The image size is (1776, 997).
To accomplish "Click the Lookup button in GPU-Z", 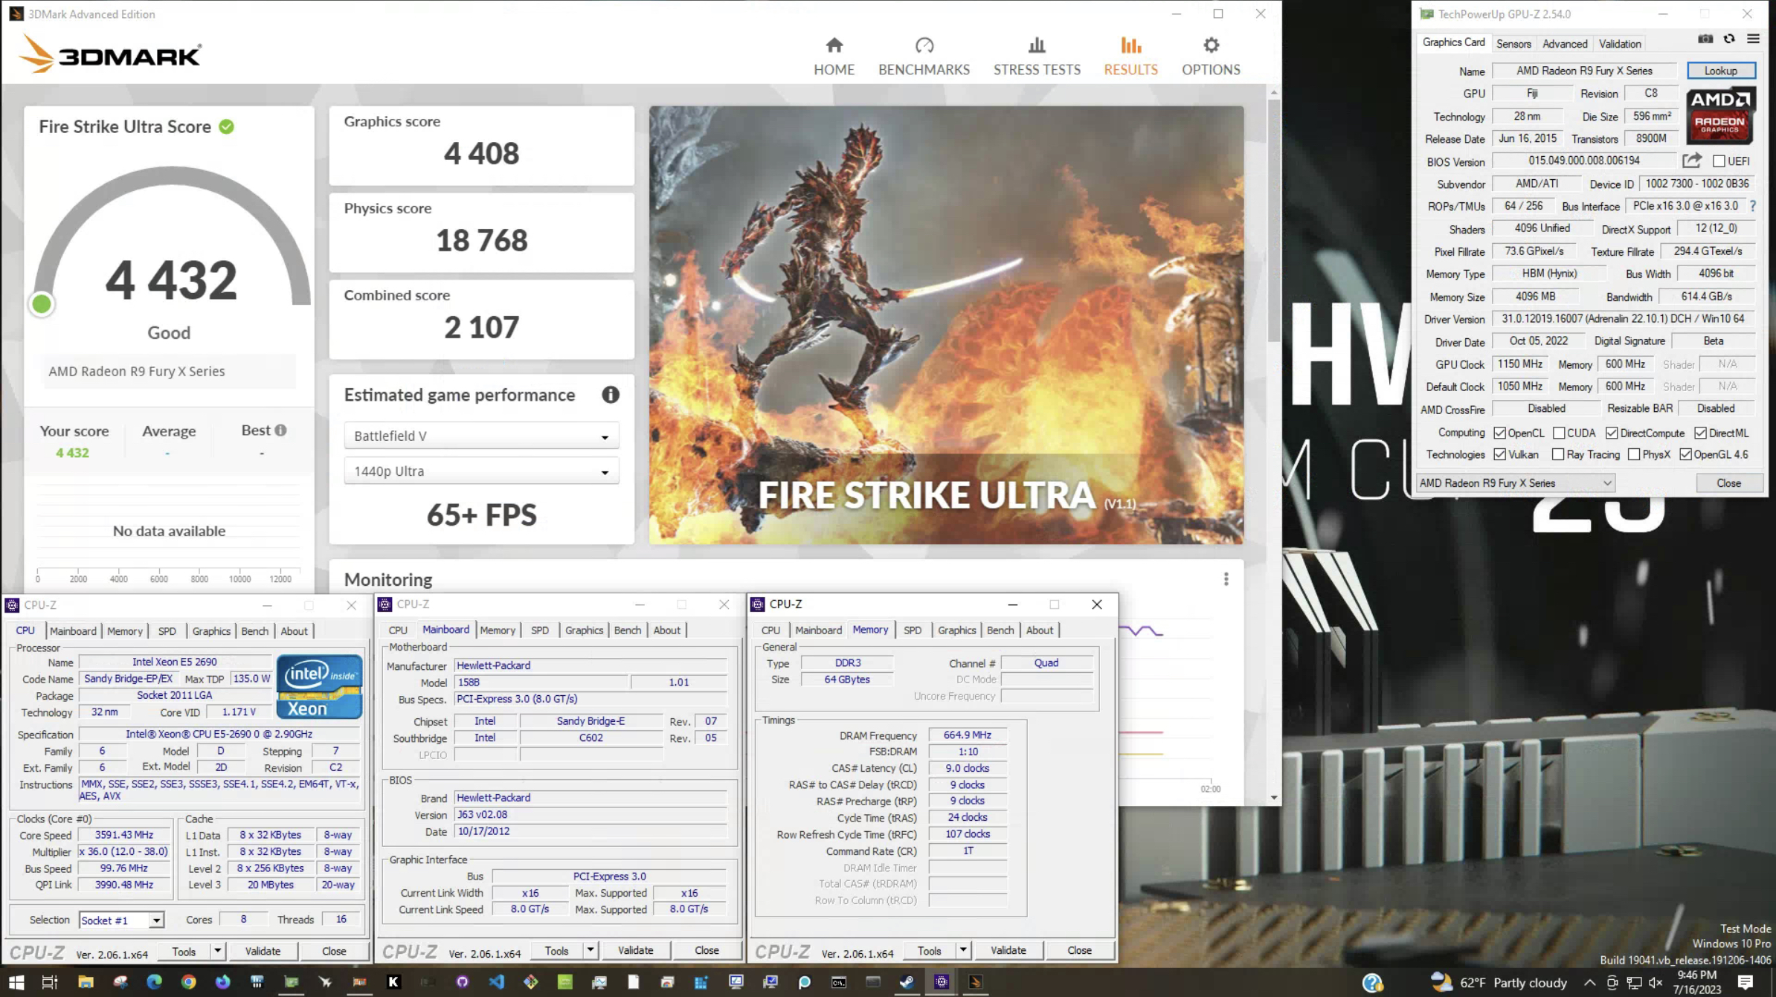I will (1721, 71).
